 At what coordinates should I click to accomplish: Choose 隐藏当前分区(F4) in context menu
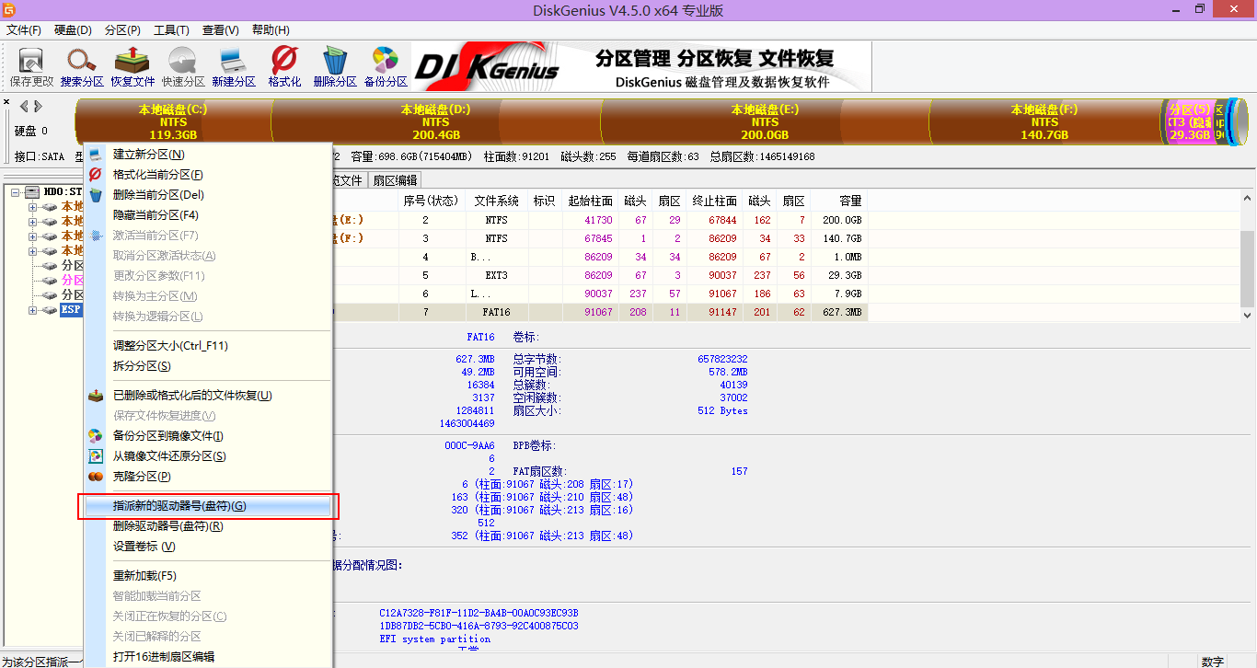pos(208,215)
